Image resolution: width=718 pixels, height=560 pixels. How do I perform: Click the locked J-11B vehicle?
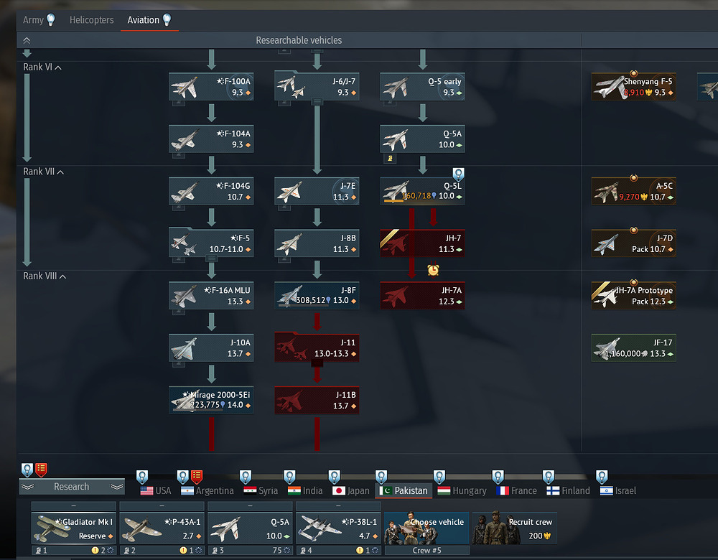pos(317,400)
